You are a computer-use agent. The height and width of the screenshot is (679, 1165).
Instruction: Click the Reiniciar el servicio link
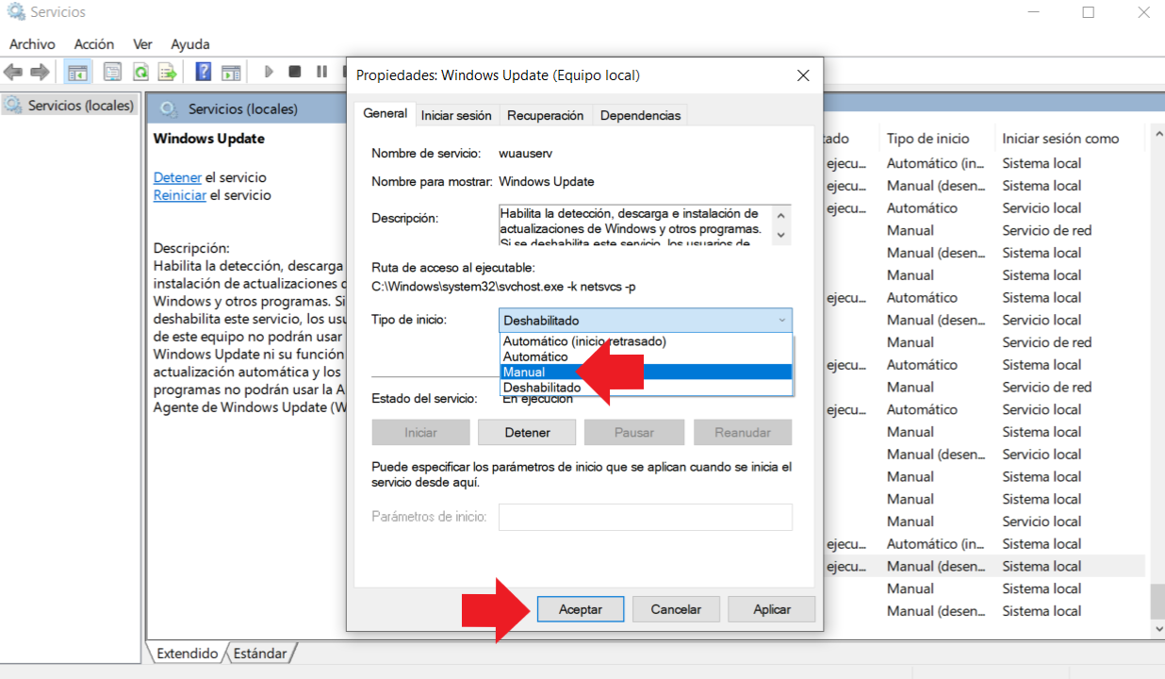[180, 195]
